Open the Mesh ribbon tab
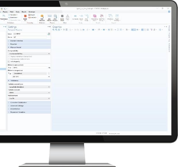 point(12,12)
